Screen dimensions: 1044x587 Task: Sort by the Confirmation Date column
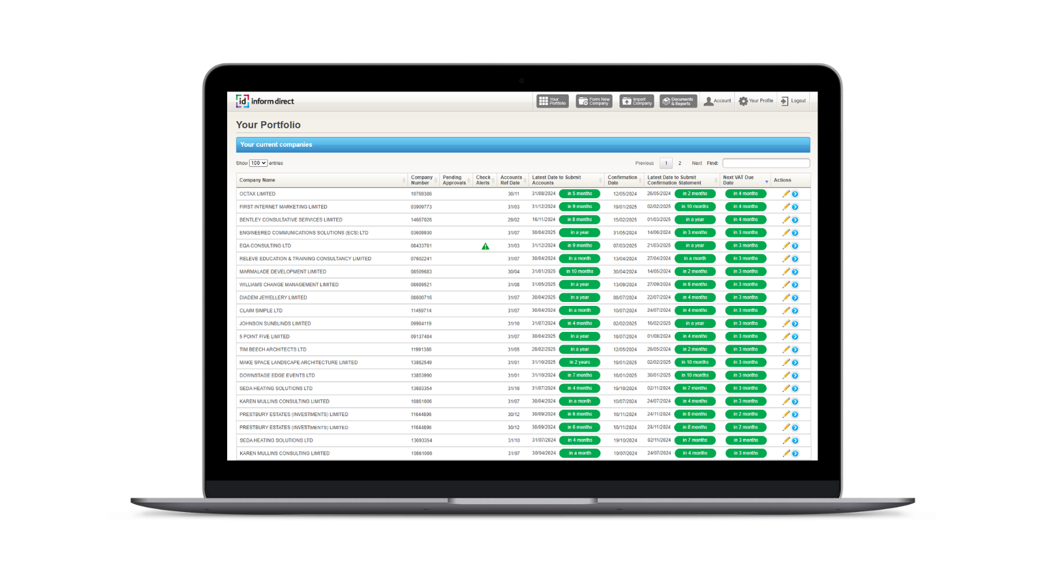(x=623, y=180)
